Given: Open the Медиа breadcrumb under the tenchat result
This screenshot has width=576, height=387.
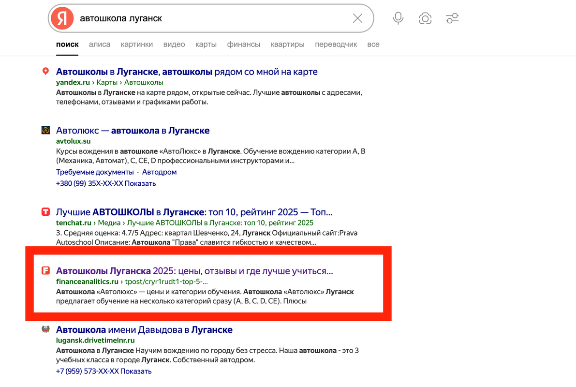Looking at the screenshot, I should [x=109, y=223].
